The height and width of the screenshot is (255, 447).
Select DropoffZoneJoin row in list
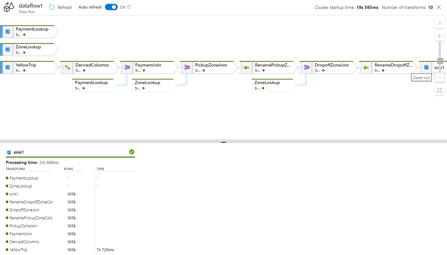(x=23, y=210)
